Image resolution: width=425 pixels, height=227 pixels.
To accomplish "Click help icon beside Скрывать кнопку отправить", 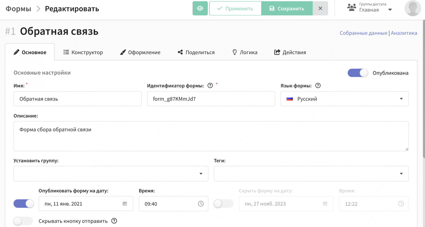I will pos(114,221).
